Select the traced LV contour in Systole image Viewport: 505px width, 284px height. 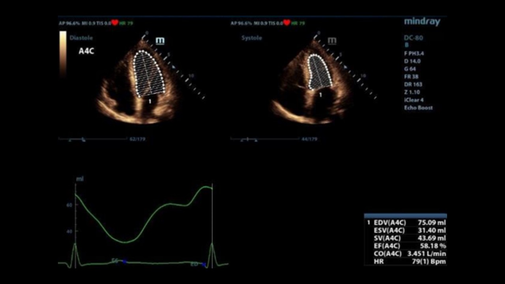coord(320,71)
